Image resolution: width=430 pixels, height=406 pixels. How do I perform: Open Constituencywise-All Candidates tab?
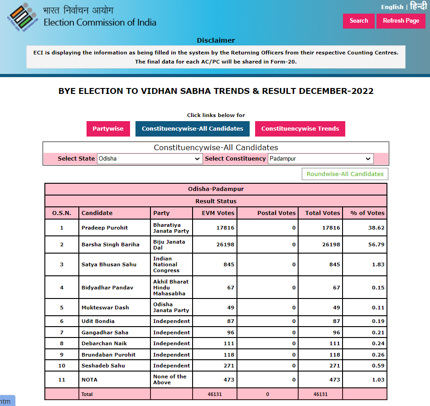pos(192,129)
